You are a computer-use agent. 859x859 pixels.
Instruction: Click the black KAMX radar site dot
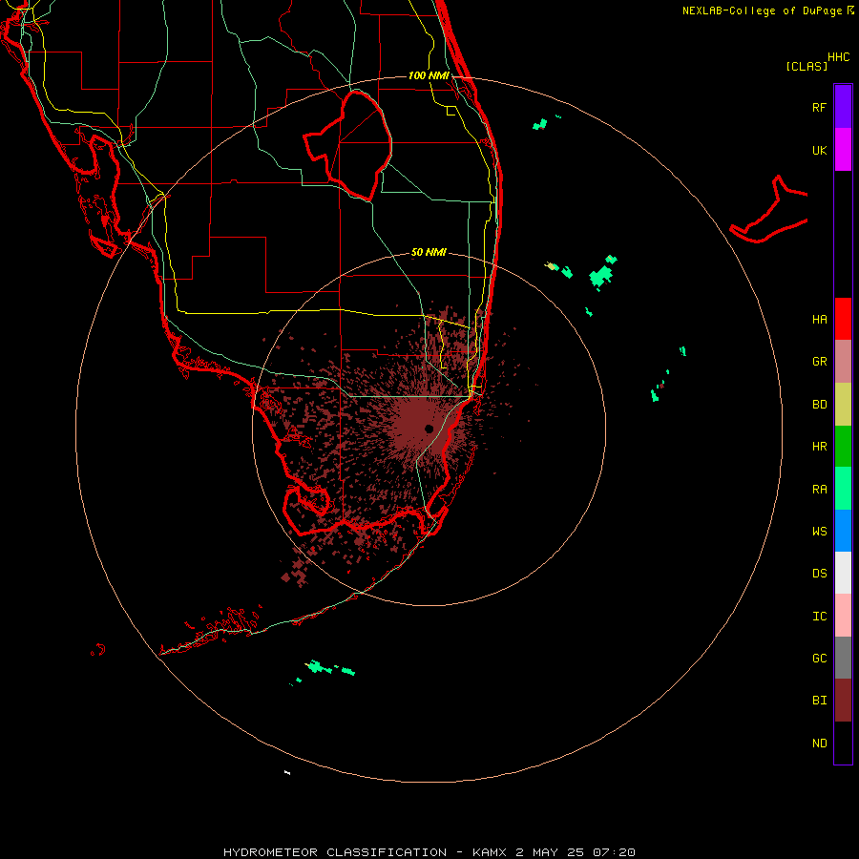click(x=429, y=429)
